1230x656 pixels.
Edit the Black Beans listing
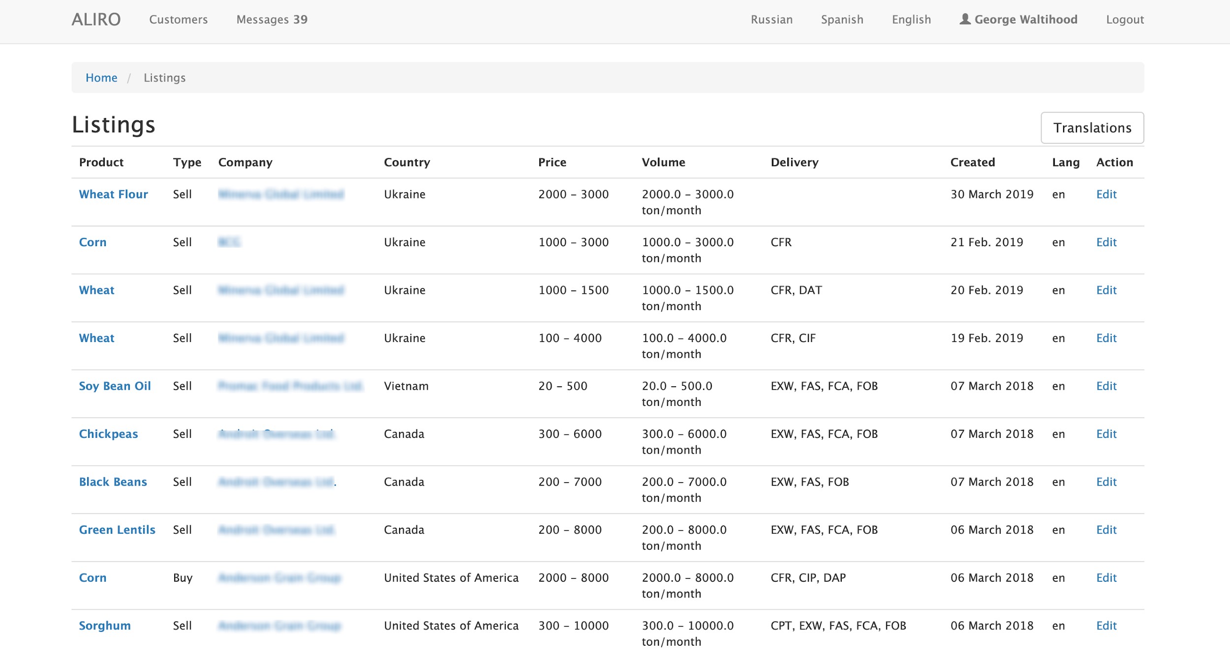1107,482
